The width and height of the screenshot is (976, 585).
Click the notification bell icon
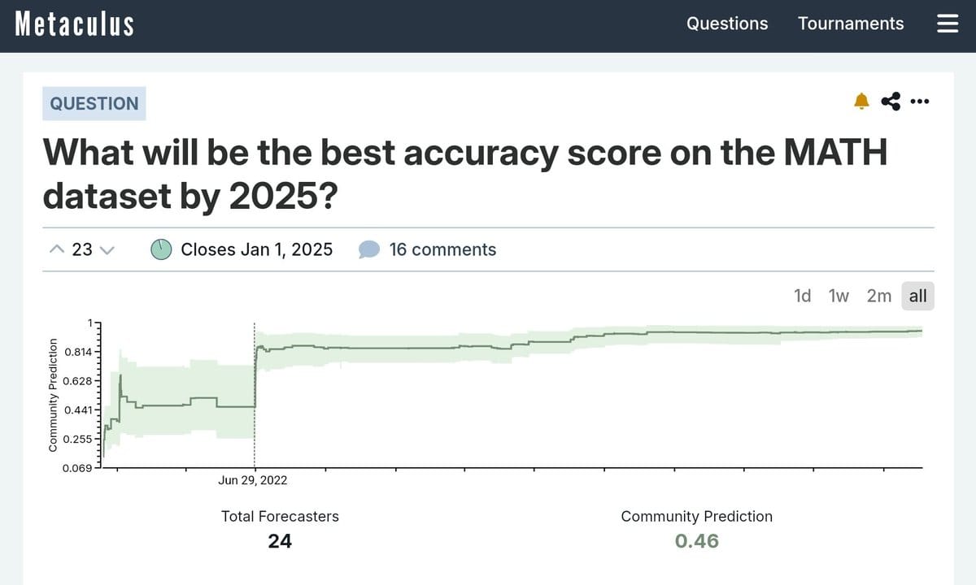[x=861, y=102]
